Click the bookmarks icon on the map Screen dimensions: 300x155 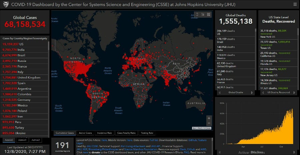(x=197, y=14)
